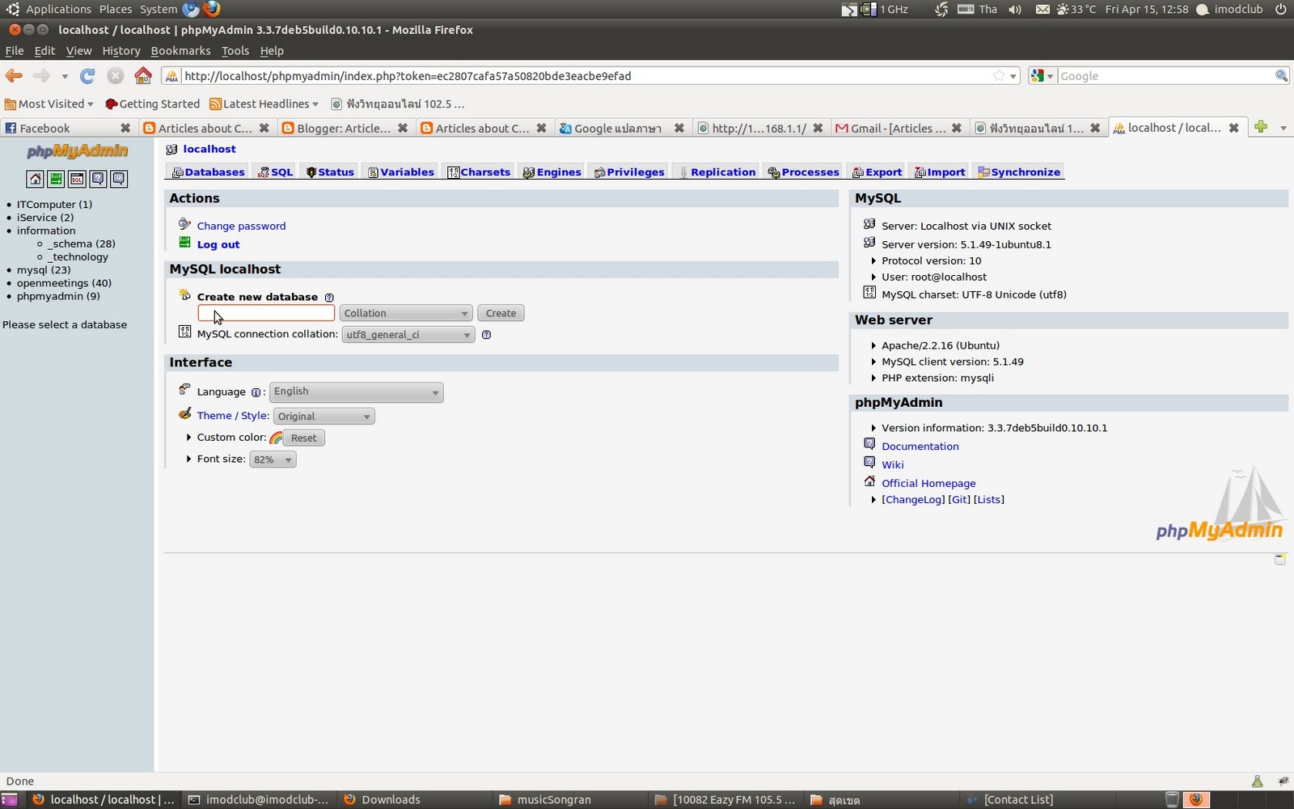Screen dimensions: 1294x809
Task: Click the help icon beside connection collation
Action: (486, 335)
